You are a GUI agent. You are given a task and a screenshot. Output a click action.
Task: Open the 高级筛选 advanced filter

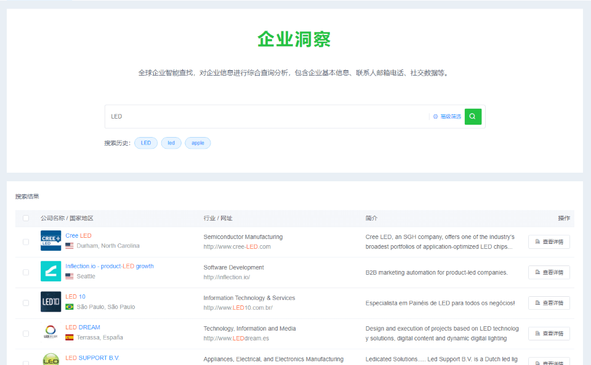point(447,116)
